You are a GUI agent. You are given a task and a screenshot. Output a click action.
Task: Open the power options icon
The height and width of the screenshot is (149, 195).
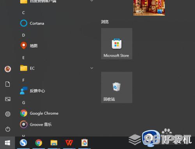(x=8, y=129)
